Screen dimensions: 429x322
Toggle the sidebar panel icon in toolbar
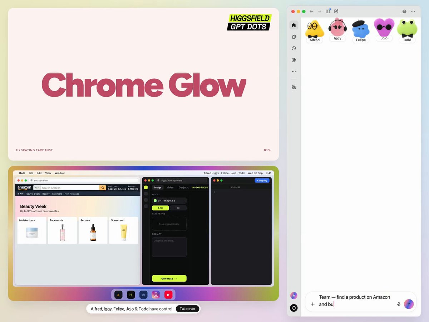point(328,11)
